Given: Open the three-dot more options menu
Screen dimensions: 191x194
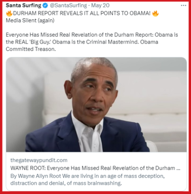Looking at the screenshot, I should pos(184,5).
